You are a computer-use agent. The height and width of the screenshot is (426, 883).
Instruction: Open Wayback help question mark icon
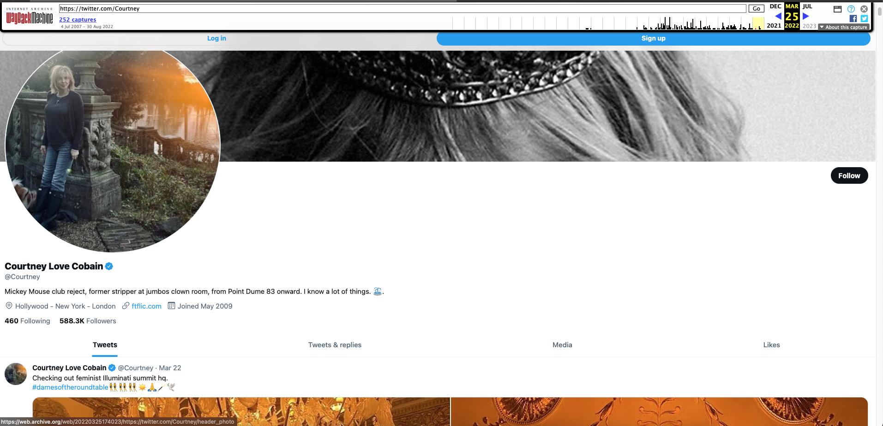[851, 9]
